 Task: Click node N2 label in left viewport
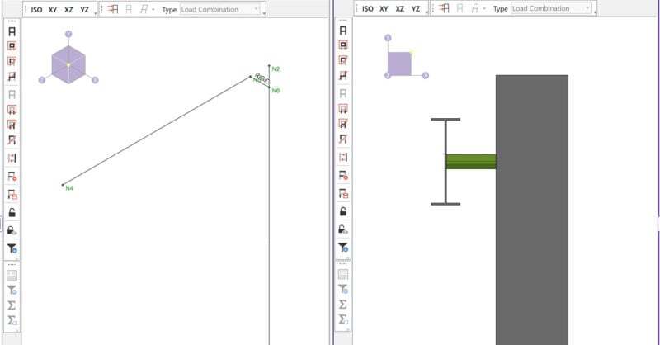[276, 69]
